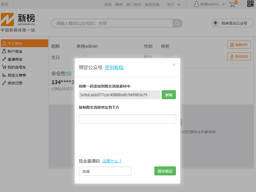
Task: Click the 提交验证 button
Action: tap(165, 171)
